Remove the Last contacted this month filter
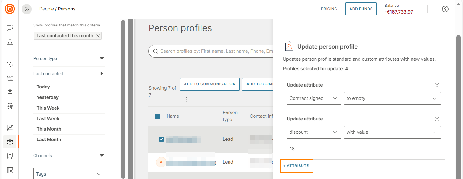 pos(98,36)
